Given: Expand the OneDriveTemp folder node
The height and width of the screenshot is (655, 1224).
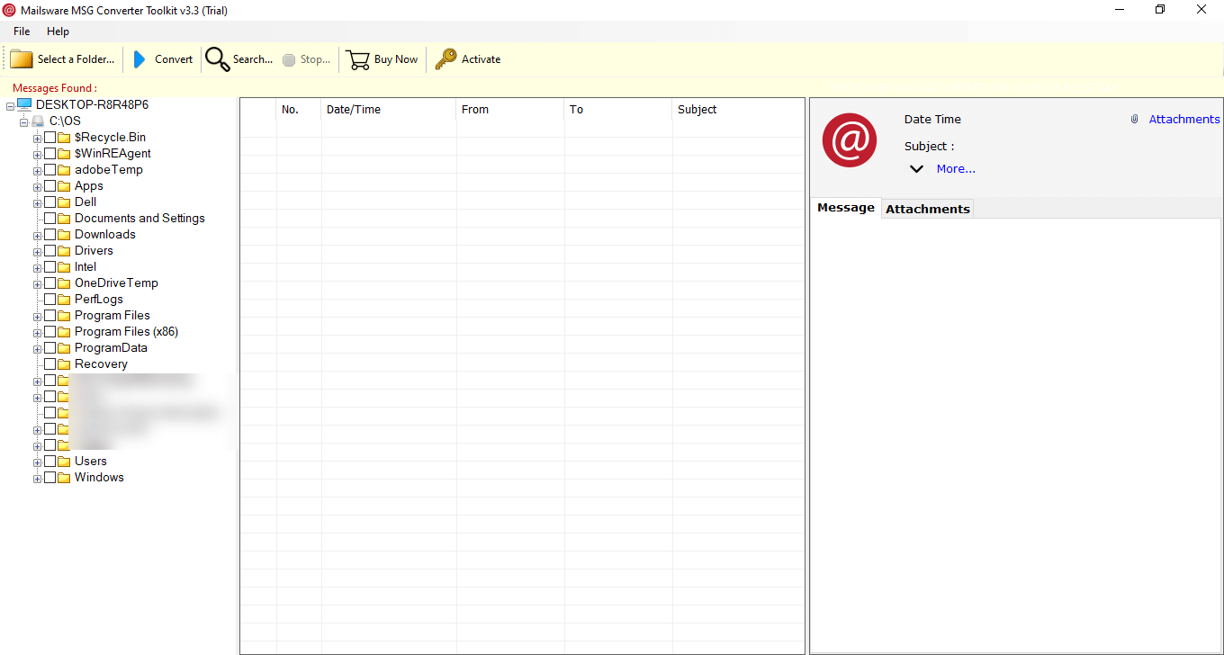Looking at the screenshot, I should [x=38, y=284].
